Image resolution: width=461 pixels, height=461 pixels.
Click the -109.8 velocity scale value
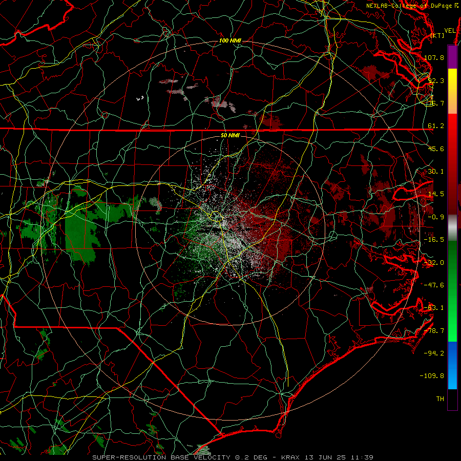click(432, 376)
